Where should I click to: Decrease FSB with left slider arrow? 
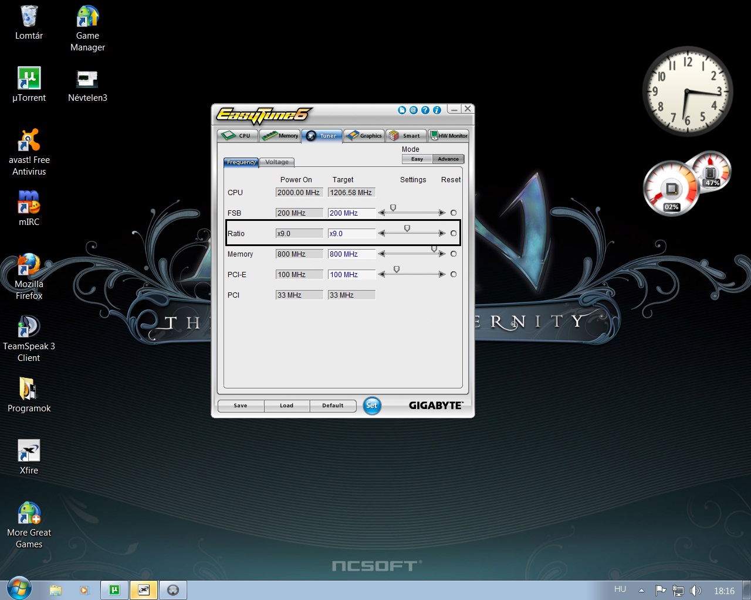(382, 213)
